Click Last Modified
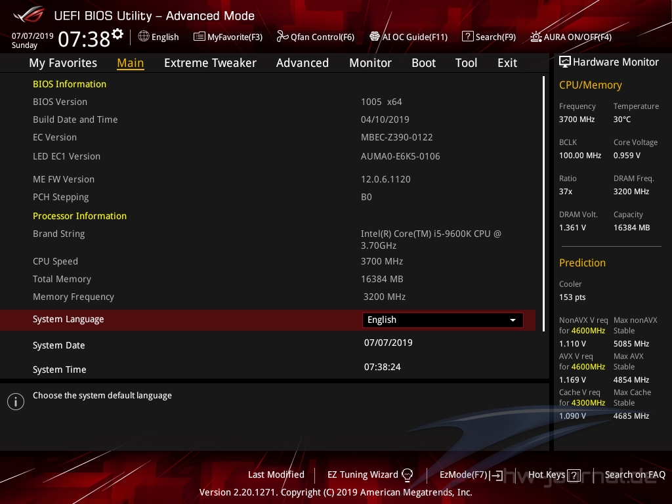Screen dimensions: 672x504 coord(276,474)
